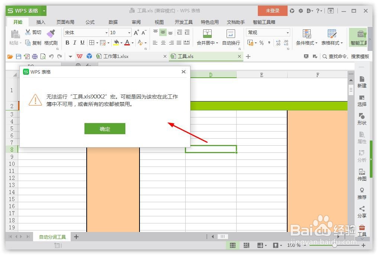Click the 确定 button in the dialog
This screenshot has height=255, width=378.
105,129
